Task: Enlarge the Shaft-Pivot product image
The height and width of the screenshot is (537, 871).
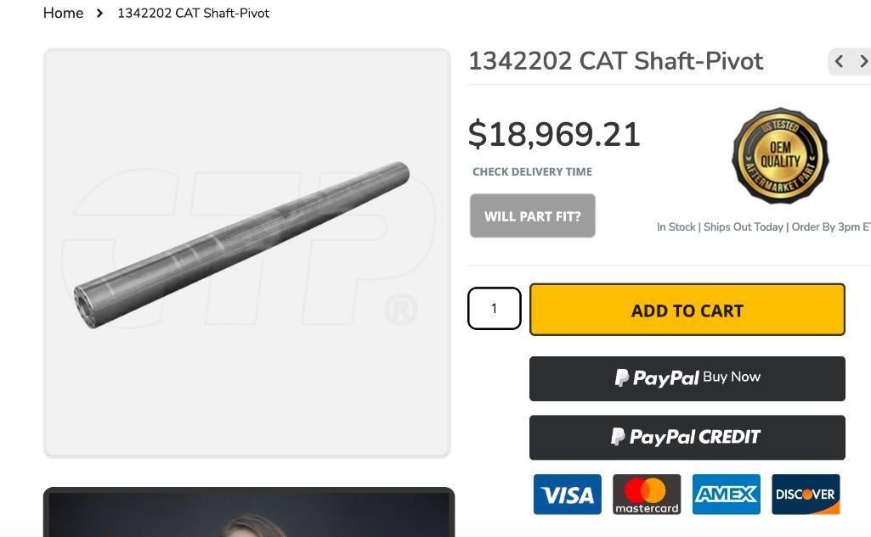Action: coord(246,252)
